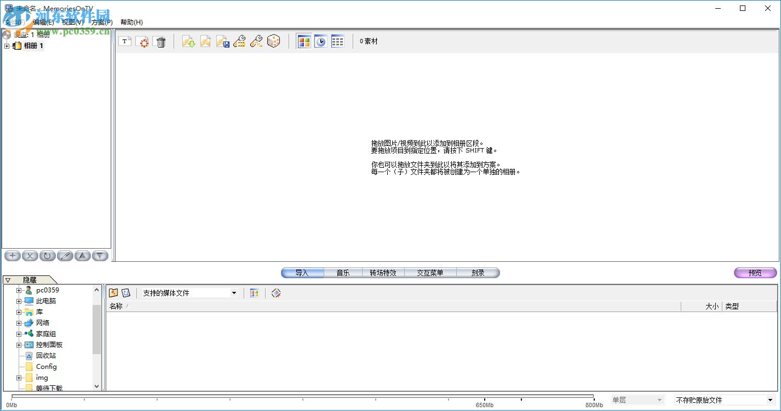Sort files by the 类型 column
The image size is (781, 411).
click(x=749, y=307)
